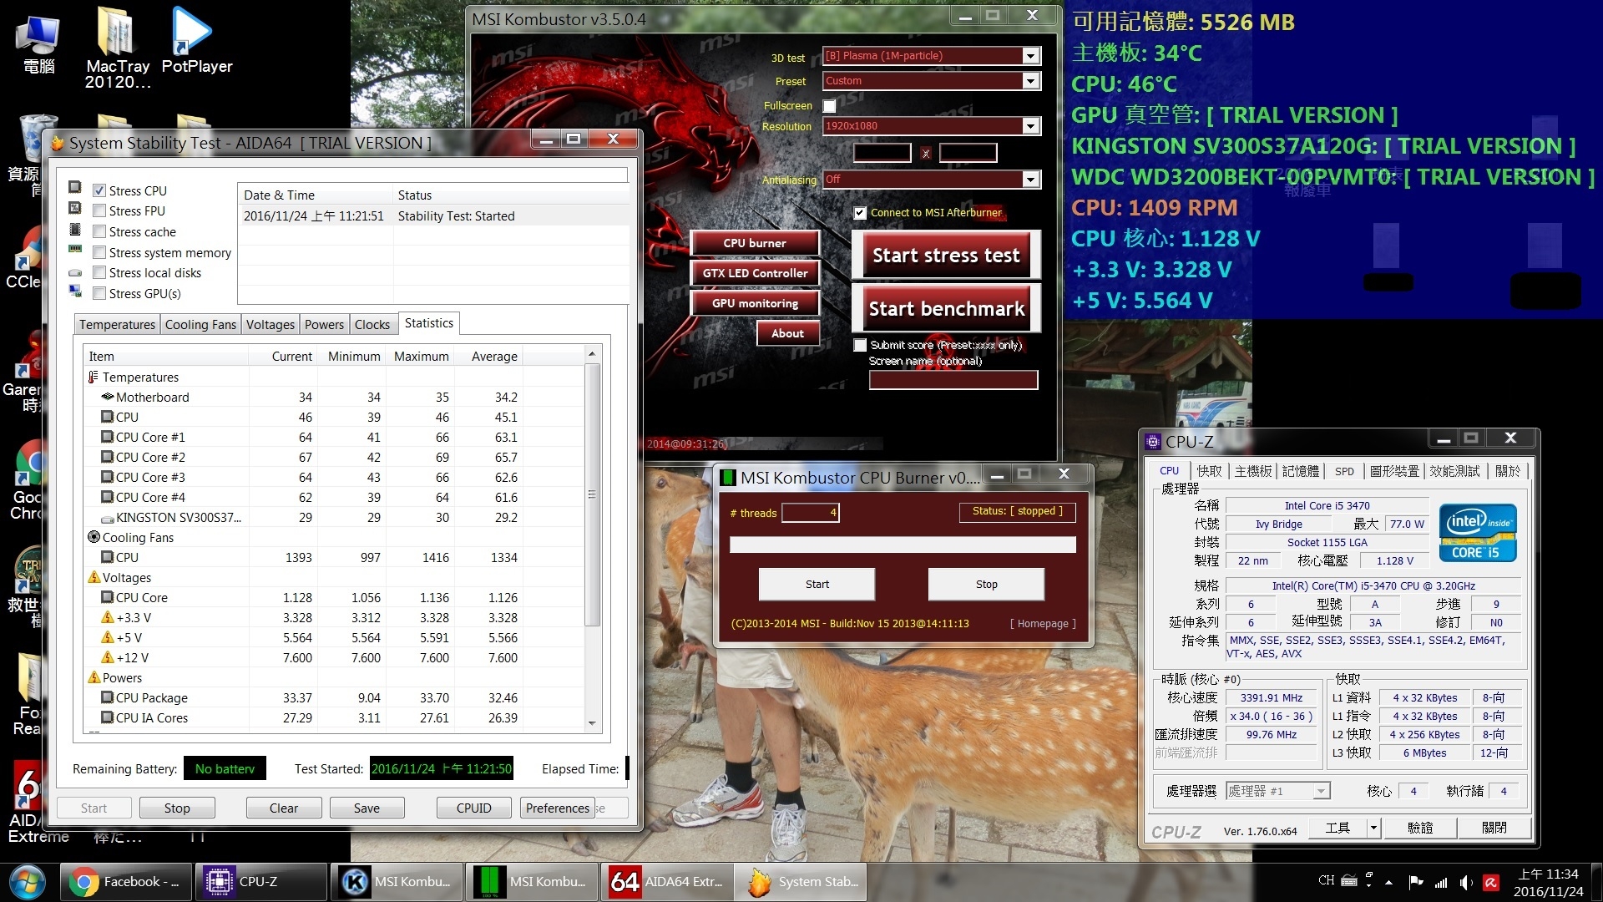This screenshot has height=902, width=1603.
Task: Switch to Voltages tab
Action: [x=271, y=325]
